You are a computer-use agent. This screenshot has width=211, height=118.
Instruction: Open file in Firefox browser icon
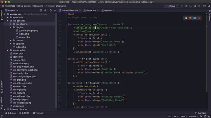click(x=190, y=18)
